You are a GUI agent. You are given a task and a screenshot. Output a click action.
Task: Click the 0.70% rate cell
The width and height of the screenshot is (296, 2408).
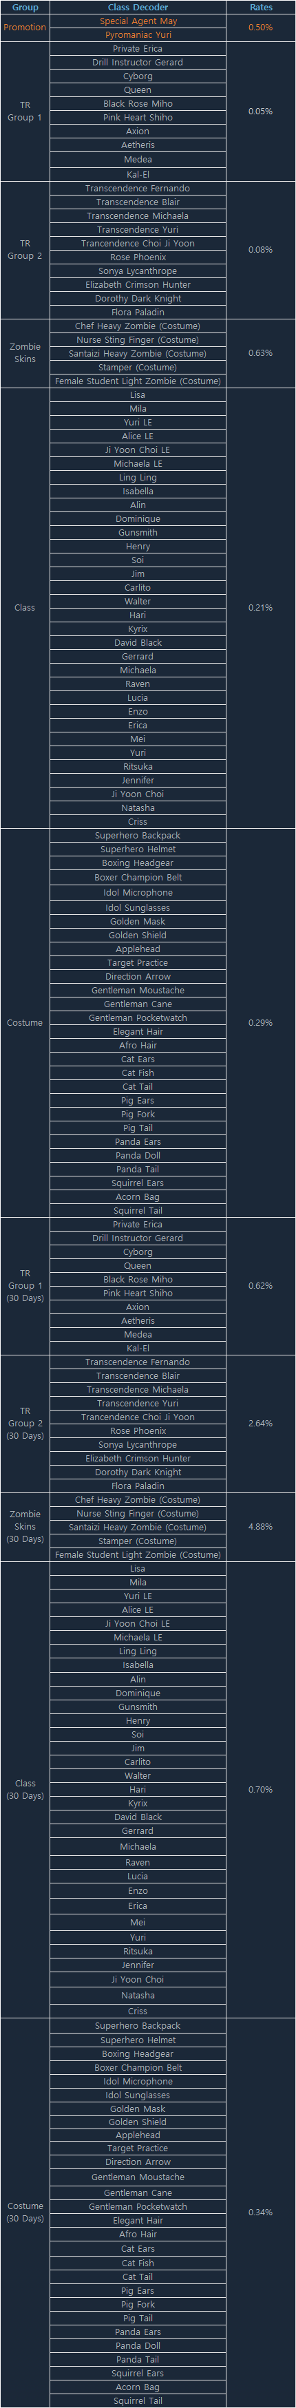coord(260,1789)
